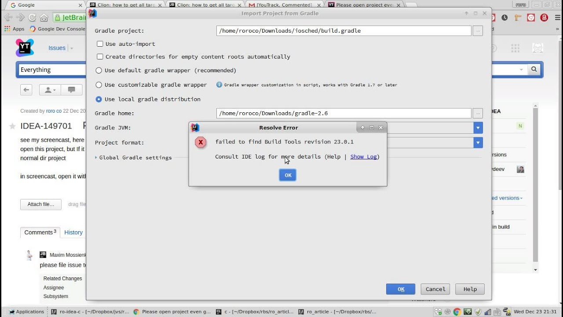Expand the bookmarks overflow chevron

557,29
